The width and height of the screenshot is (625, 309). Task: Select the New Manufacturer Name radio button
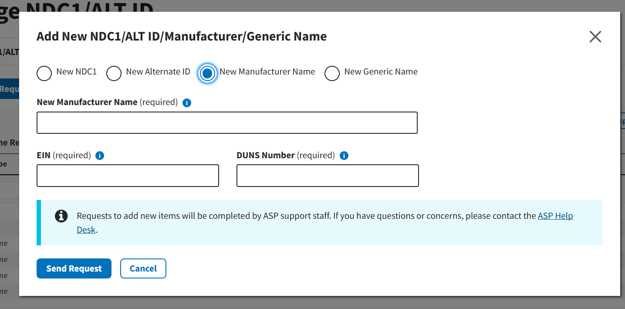[x=207, y=73]
